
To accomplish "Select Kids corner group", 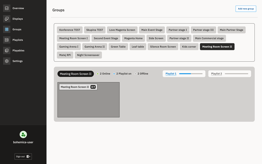I will pyautogui.click(x=189, y=47).
